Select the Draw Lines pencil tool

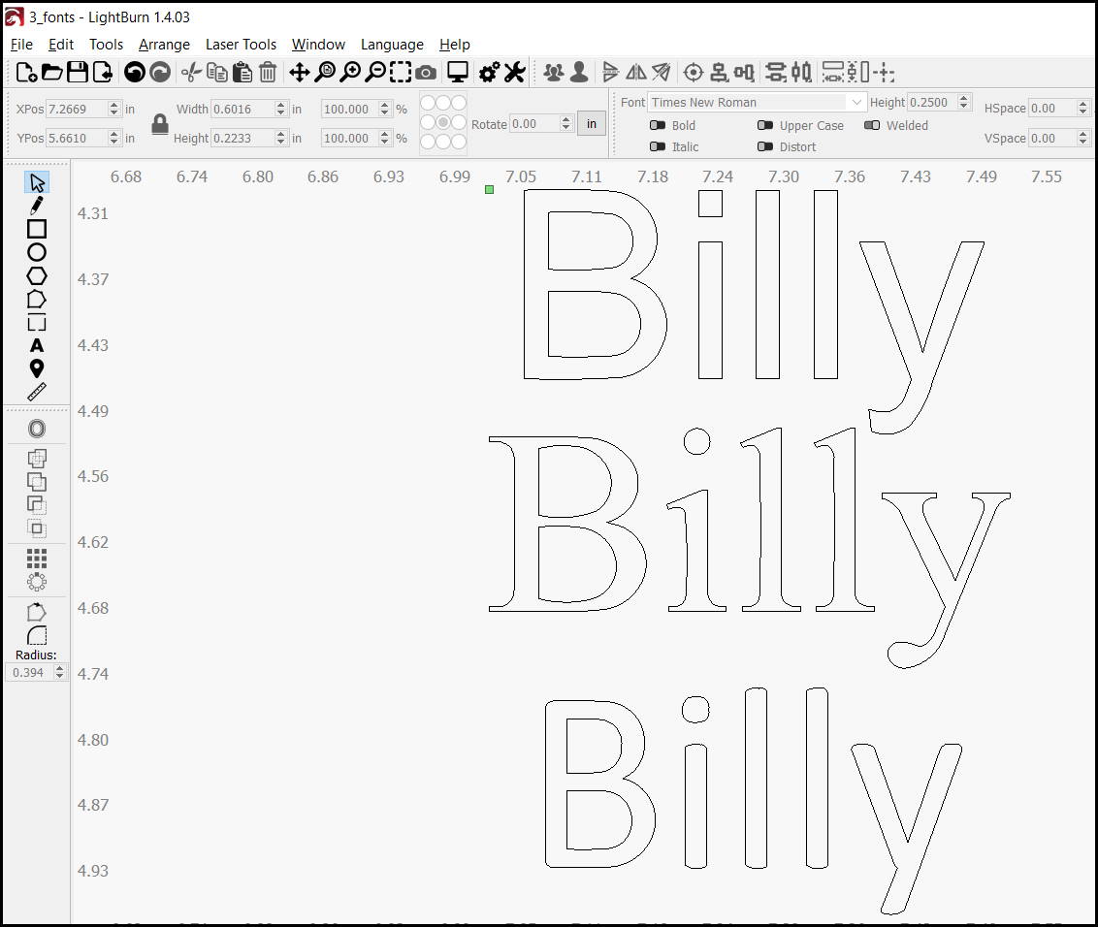pyautogui.click(x=37, y=205)
